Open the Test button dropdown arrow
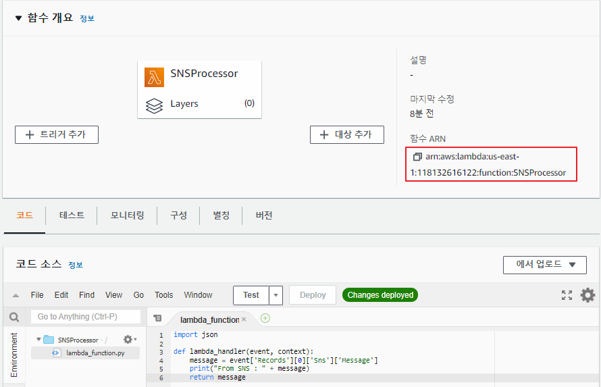 pyautogui.click(x=276, y=295)
